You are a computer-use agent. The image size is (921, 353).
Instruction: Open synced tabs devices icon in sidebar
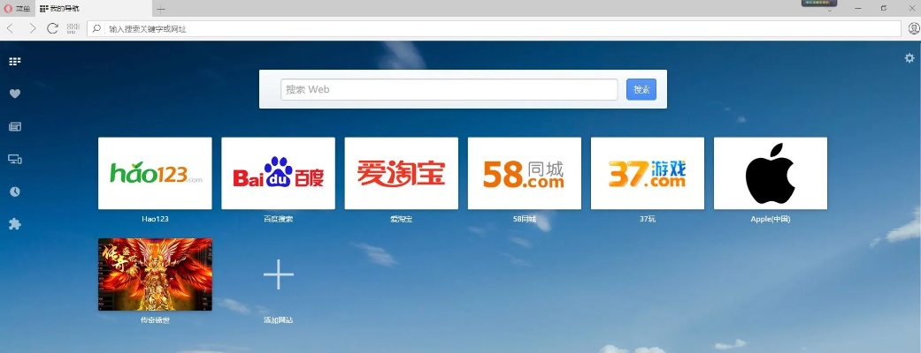(x=14, y=159)
